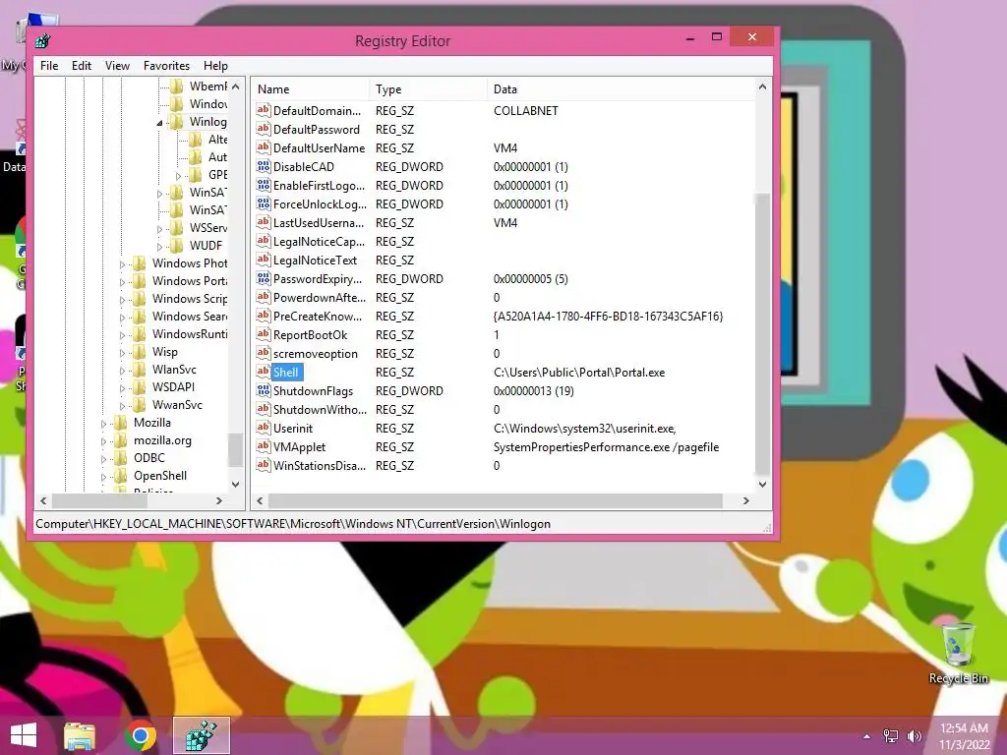Launch Google Chrome from taskbar
Screen dimensions: 1007x755
point(141,735)
